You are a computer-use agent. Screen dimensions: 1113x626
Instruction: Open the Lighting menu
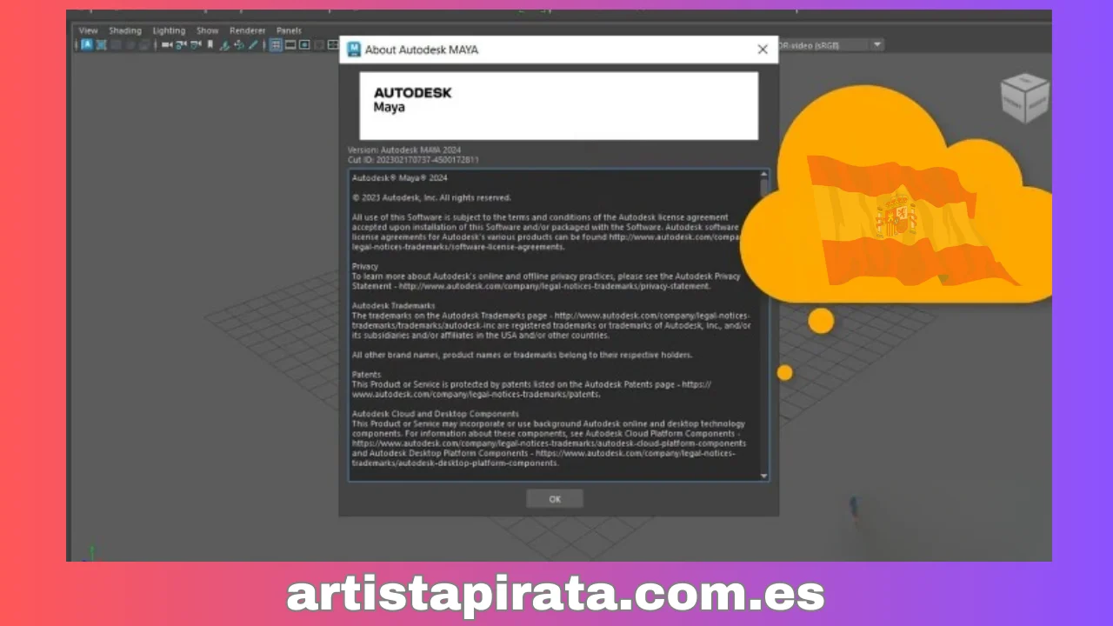tap(169, 30)
